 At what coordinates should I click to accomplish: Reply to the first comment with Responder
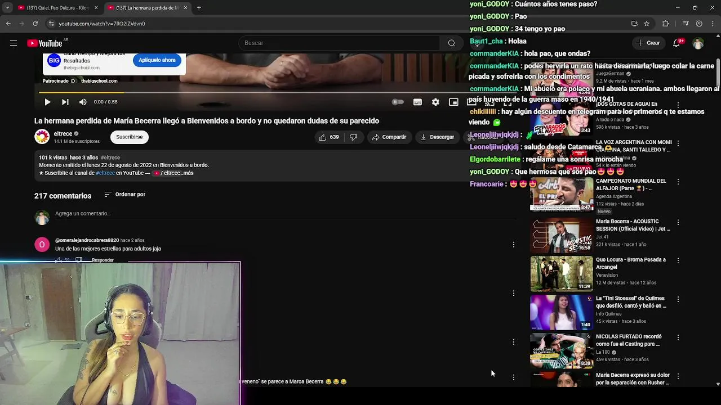coord(103,260)
